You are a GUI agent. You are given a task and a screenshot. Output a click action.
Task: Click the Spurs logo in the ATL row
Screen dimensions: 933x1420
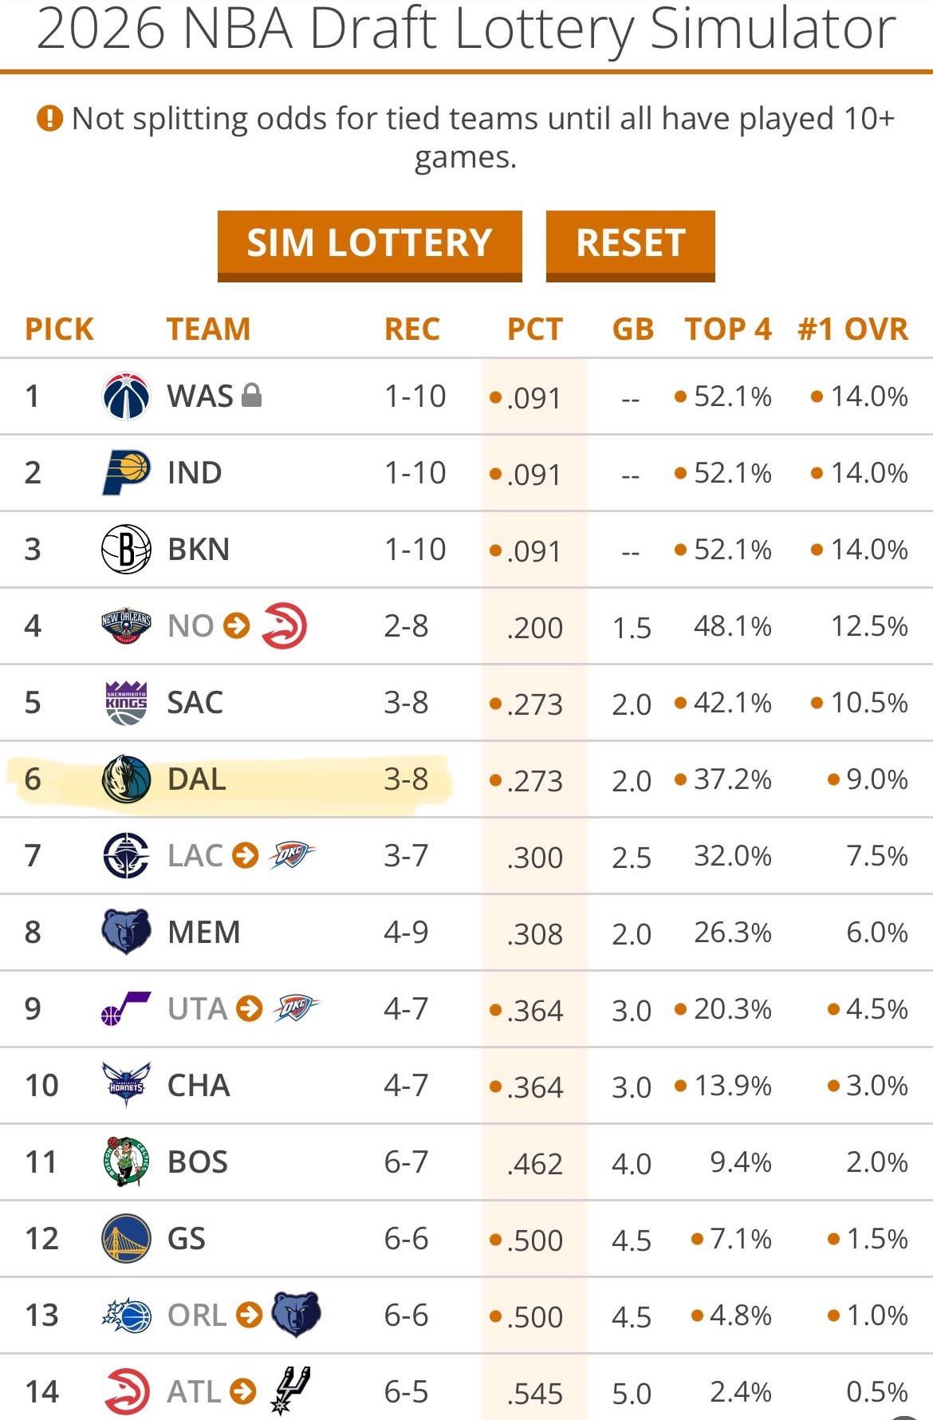[x=290, y=1390]
